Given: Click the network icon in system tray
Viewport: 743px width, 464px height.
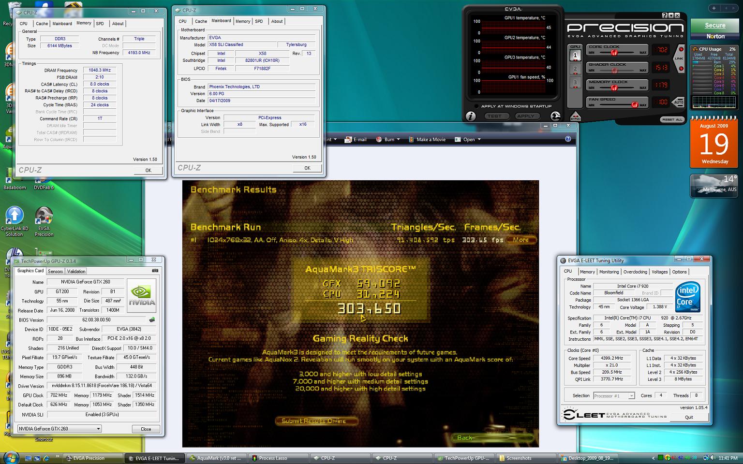Looking at the screenshot, I should point(705,458).
